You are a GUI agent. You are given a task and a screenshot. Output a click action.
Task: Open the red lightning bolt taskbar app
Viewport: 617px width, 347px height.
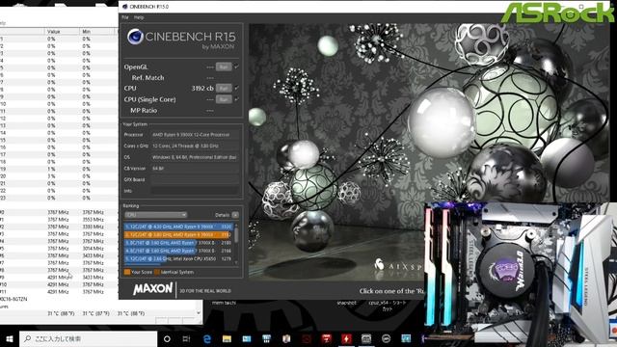(346, 338)
